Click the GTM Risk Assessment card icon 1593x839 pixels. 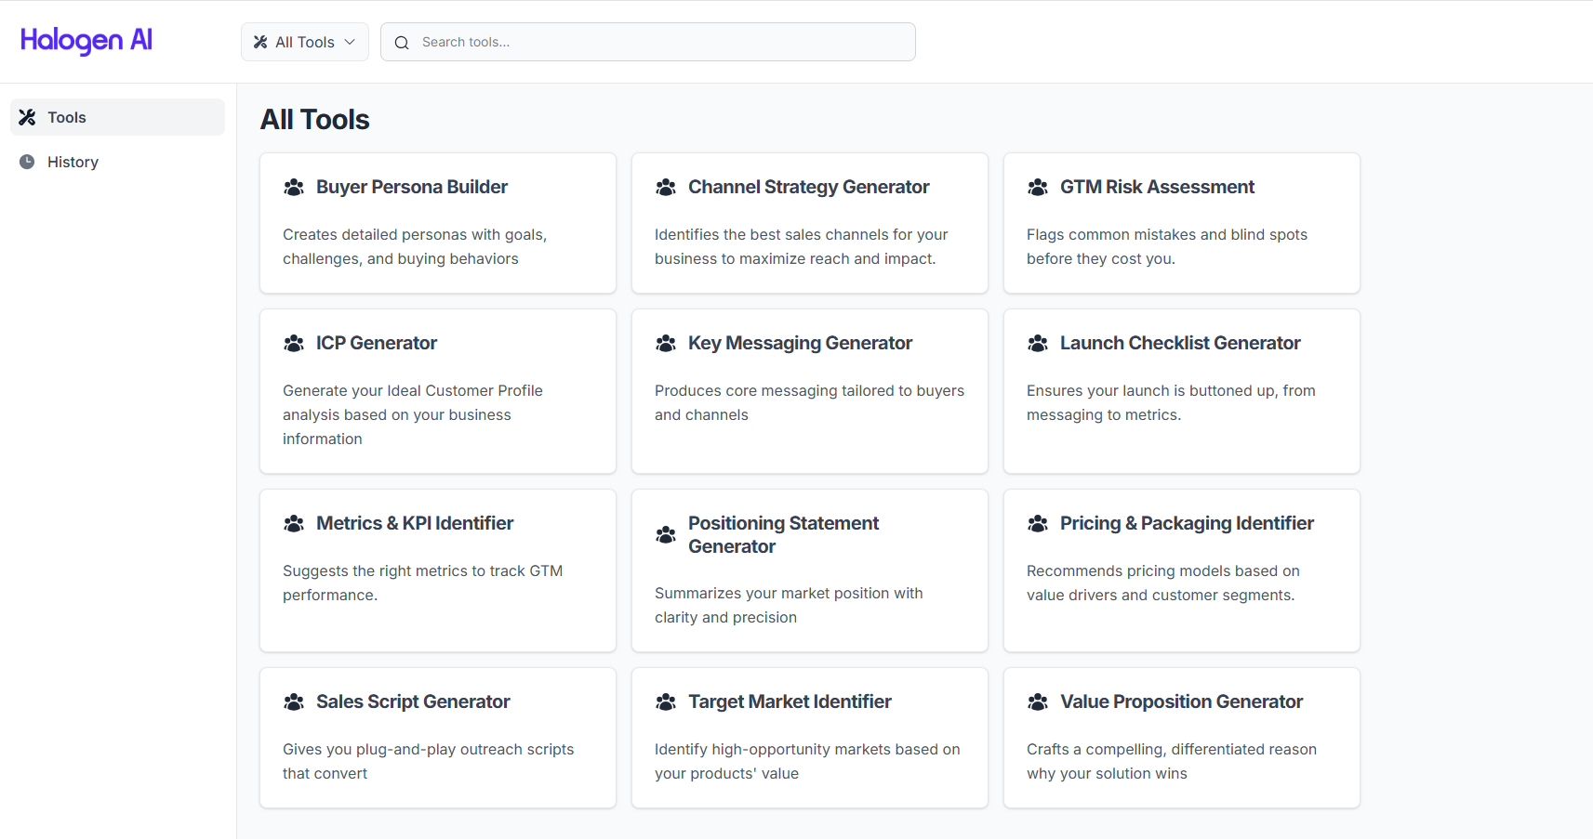1038,188
